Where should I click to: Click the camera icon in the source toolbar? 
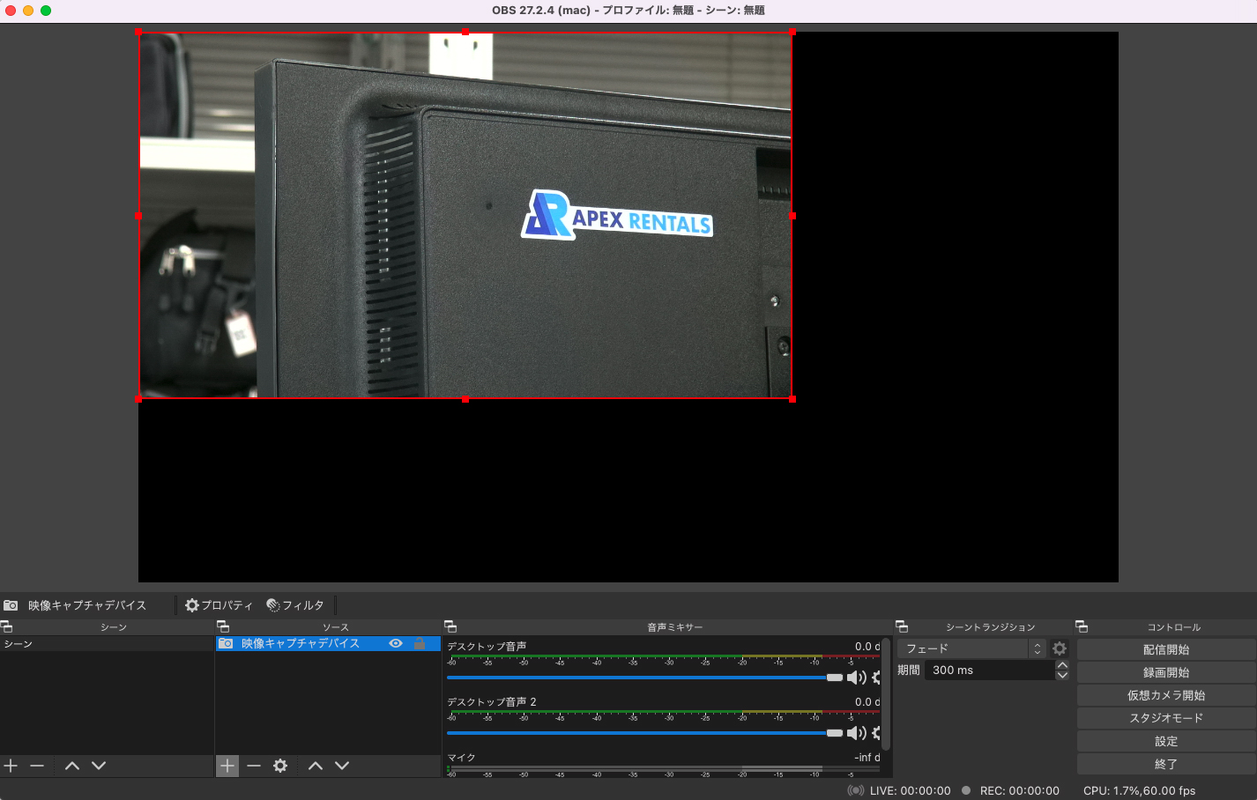pos(11,605)
